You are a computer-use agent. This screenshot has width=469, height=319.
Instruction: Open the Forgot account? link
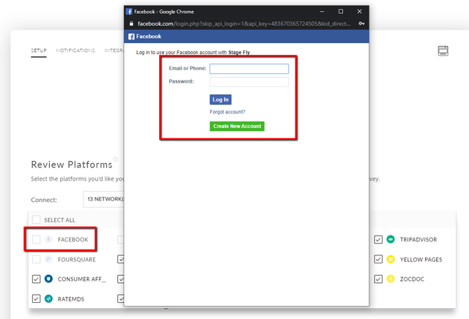point(227,112)
